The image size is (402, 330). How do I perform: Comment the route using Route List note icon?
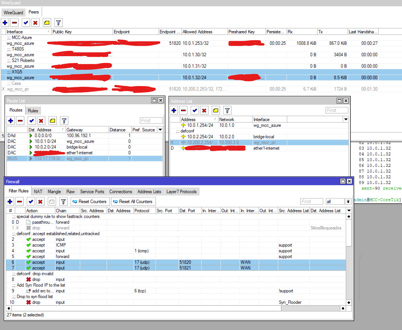coord(52,120)
